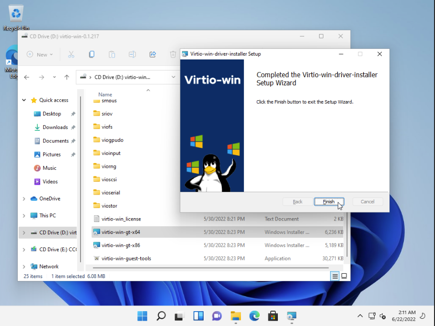Open Chat (Teams) taskbar icon
Screen dimensions: 435x326
(x=217, y=316)
